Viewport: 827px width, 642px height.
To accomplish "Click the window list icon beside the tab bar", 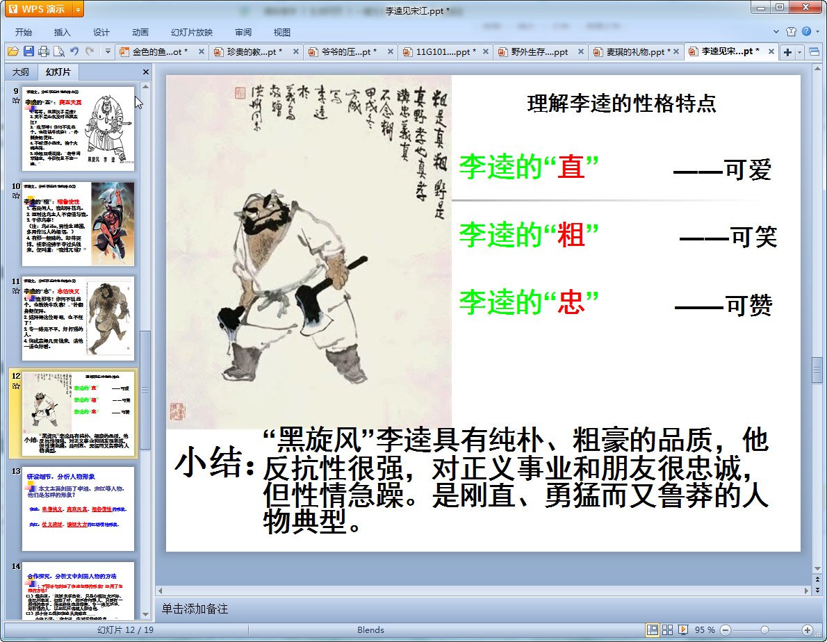I will 814,51.
